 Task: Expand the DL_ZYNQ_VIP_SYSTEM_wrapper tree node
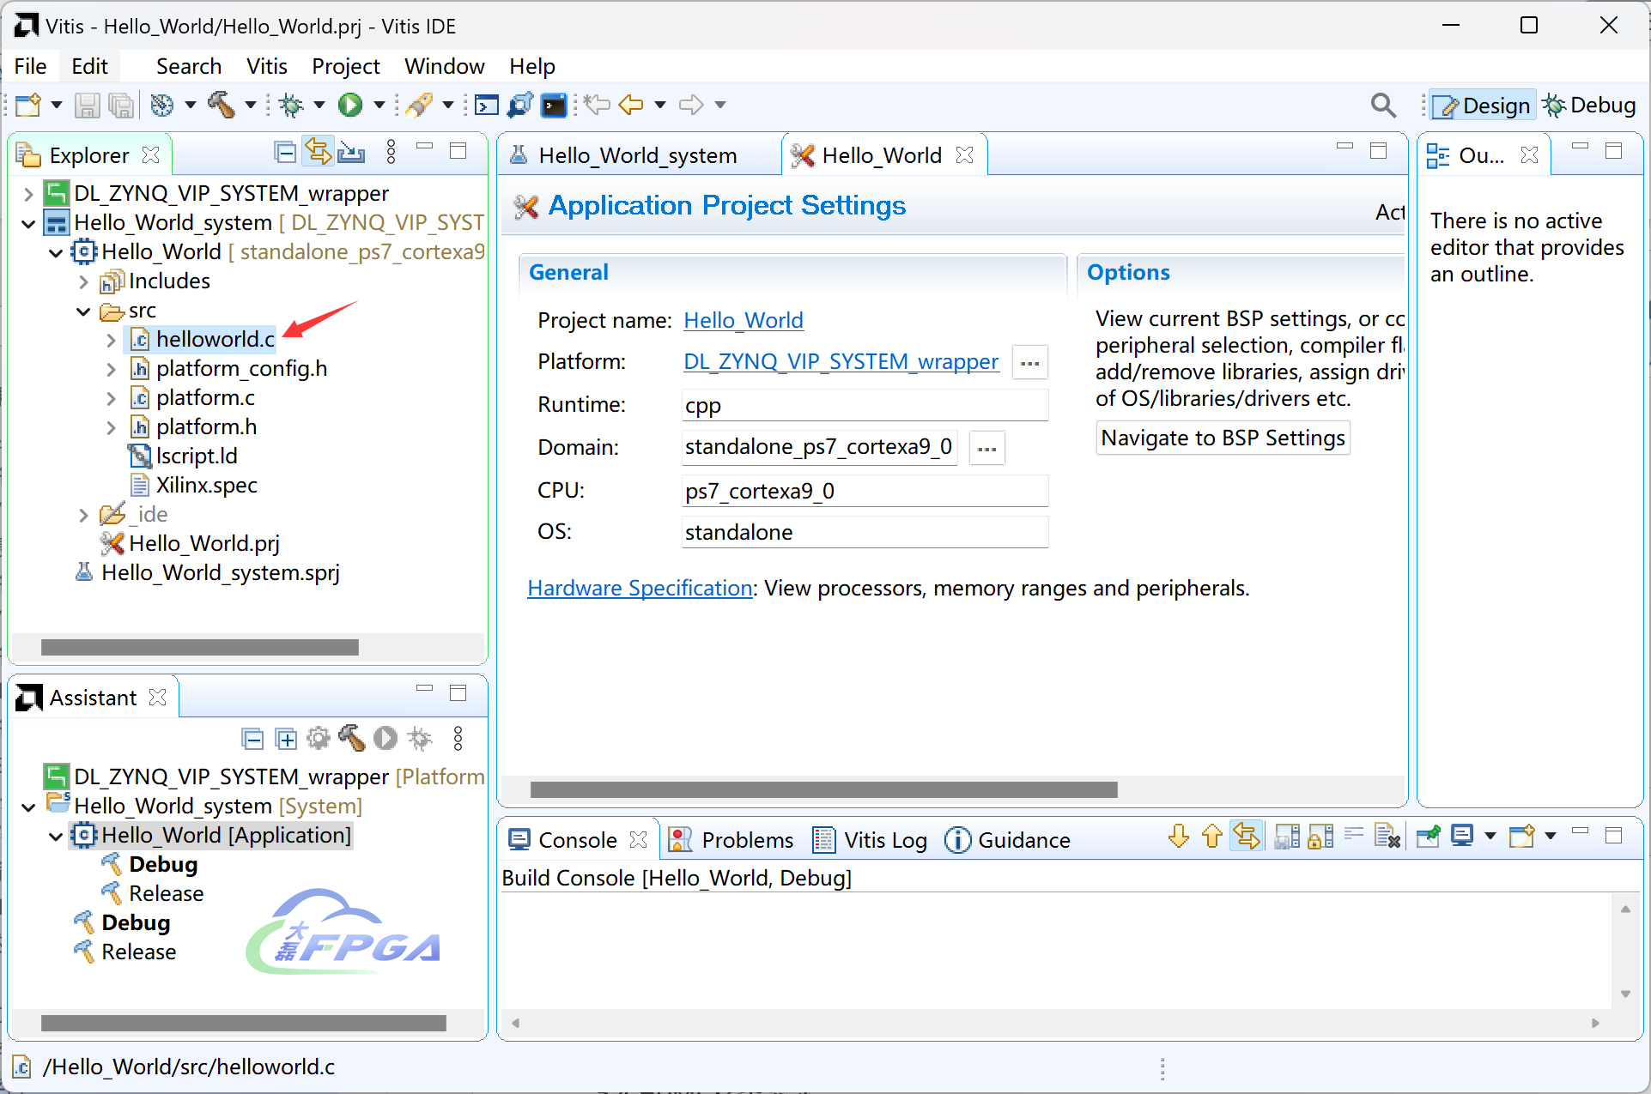point(28,194)
